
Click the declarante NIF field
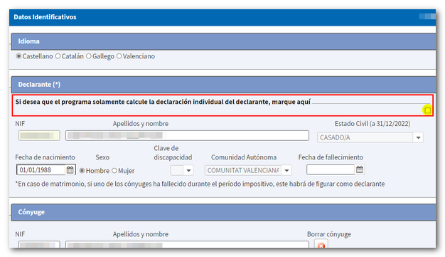39,135
